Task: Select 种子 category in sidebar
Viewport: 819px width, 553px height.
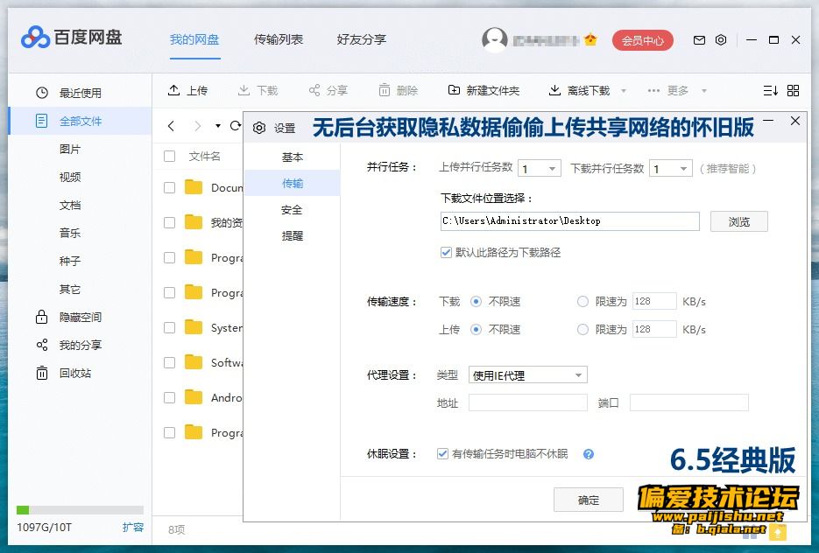Action: tap(70, 261)
